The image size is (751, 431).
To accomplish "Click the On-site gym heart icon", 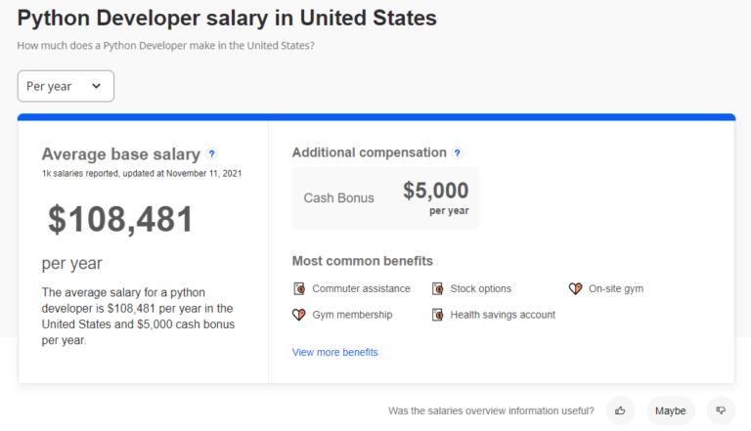I will pyautogui.click(x=575, y=288).
